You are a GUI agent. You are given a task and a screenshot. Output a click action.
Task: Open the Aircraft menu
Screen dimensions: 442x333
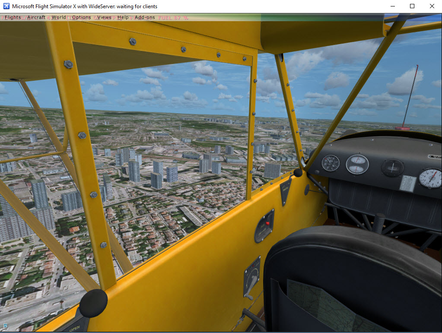pyautogui.click(x=36, y=17)
